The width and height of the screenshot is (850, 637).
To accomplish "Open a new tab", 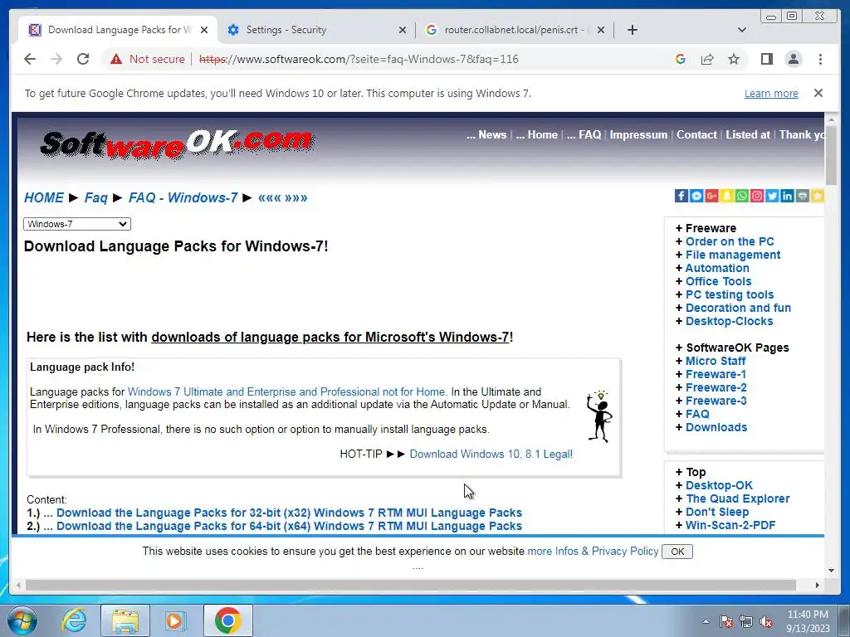I will (x=632, y=30).
